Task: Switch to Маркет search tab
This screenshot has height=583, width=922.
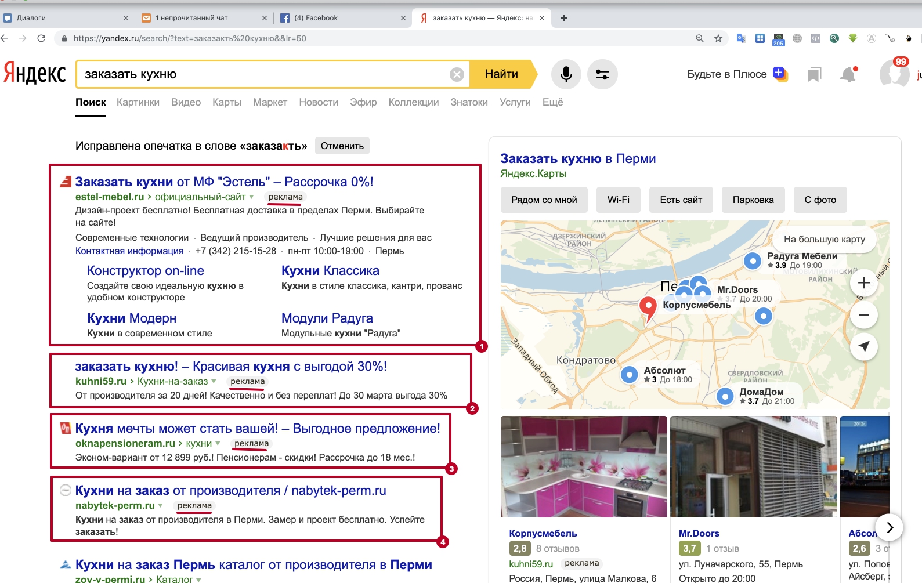Action: pyautogui.click(x=270, y=102)
